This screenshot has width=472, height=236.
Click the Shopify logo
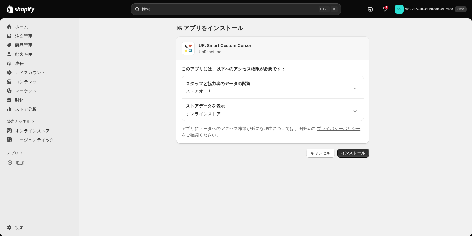pyautogui.click(x=21, y=9)
